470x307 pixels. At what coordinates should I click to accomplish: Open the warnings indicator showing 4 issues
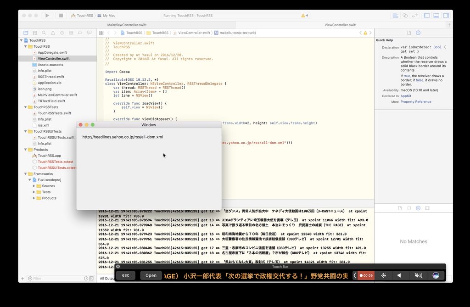(x=305, y=15)
